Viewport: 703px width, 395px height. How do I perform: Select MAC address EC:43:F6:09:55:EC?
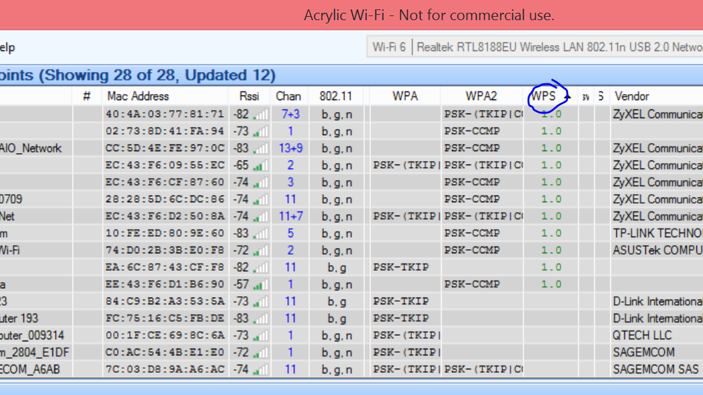coord(165,165)
